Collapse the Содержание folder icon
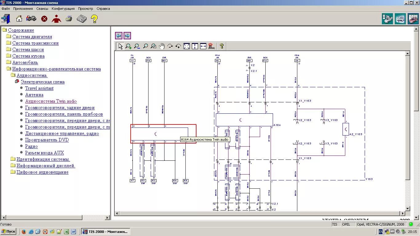This screenshot has height=236, width=420. click(4, 30)
